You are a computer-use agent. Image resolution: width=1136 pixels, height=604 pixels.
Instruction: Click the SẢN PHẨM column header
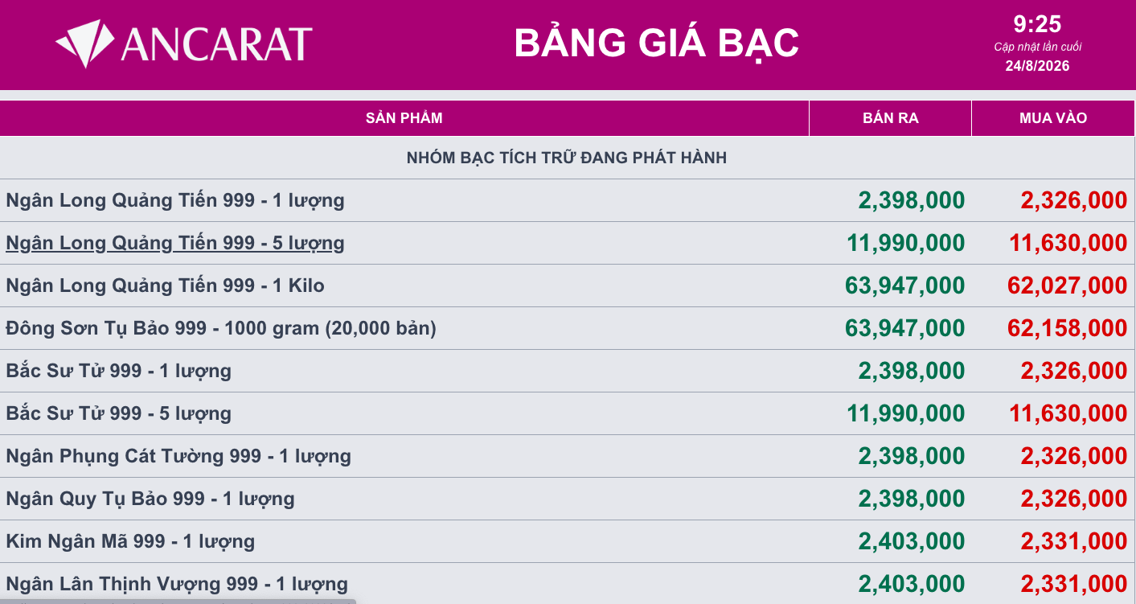(x=404, y=118)
